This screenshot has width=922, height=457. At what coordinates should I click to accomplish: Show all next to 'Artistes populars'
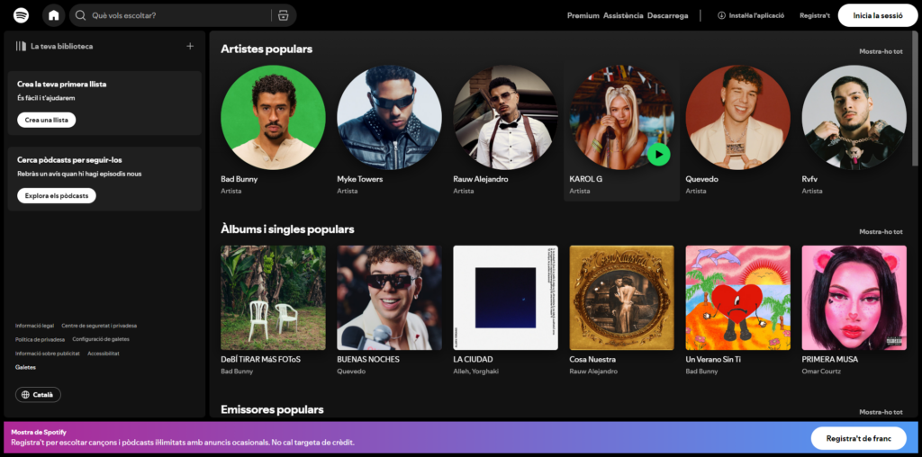[x=881, y=51]
